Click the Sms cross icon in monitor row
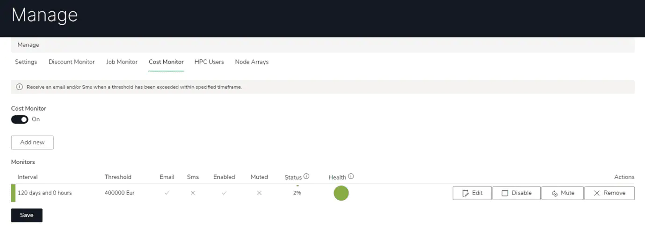This screenshot has height=251, width=645. 193,193
